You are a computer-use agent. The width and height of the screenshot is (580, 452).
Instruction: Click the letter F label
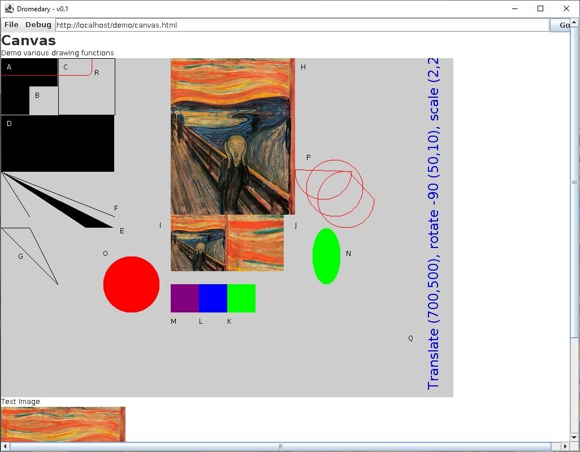(116, 208)
